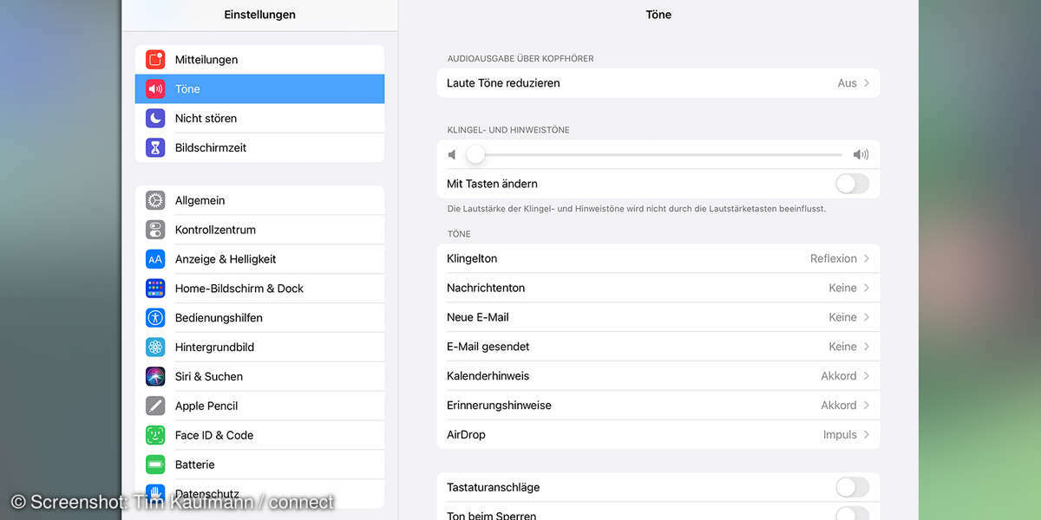Open Anzeige & Helligkeit settings
Viewport: 1041px width, 520px height.
pyautogui.click(x=259, y=259)
